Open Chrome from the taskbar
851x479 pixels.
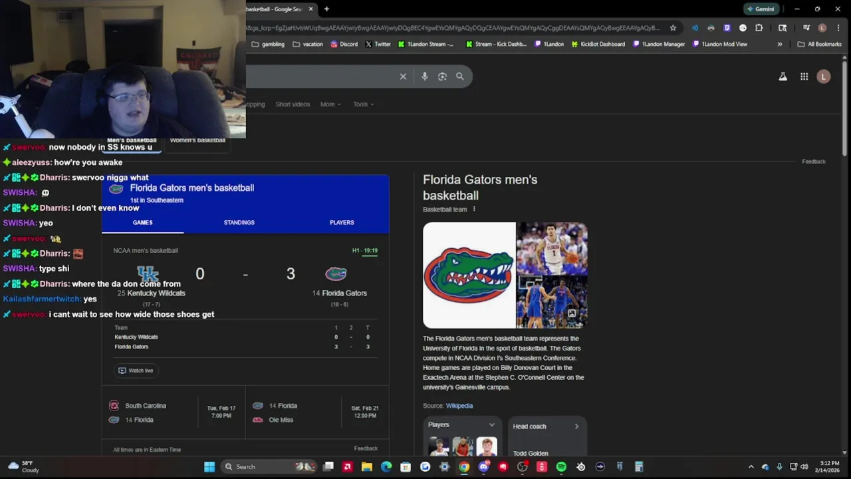464,467
